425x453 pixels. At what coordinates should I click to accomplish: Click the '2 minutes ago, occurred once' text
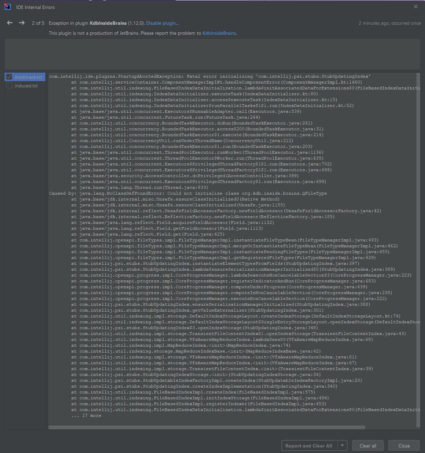coord(390,23)
